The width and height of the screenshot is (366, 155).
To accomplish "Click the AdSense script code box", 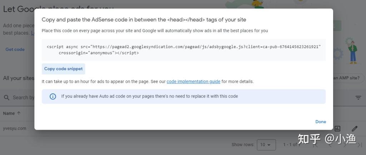I will point(183,50).
